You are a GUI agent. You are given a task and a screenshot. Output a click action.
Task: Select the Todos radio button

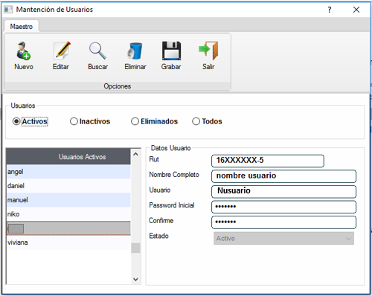196,121
